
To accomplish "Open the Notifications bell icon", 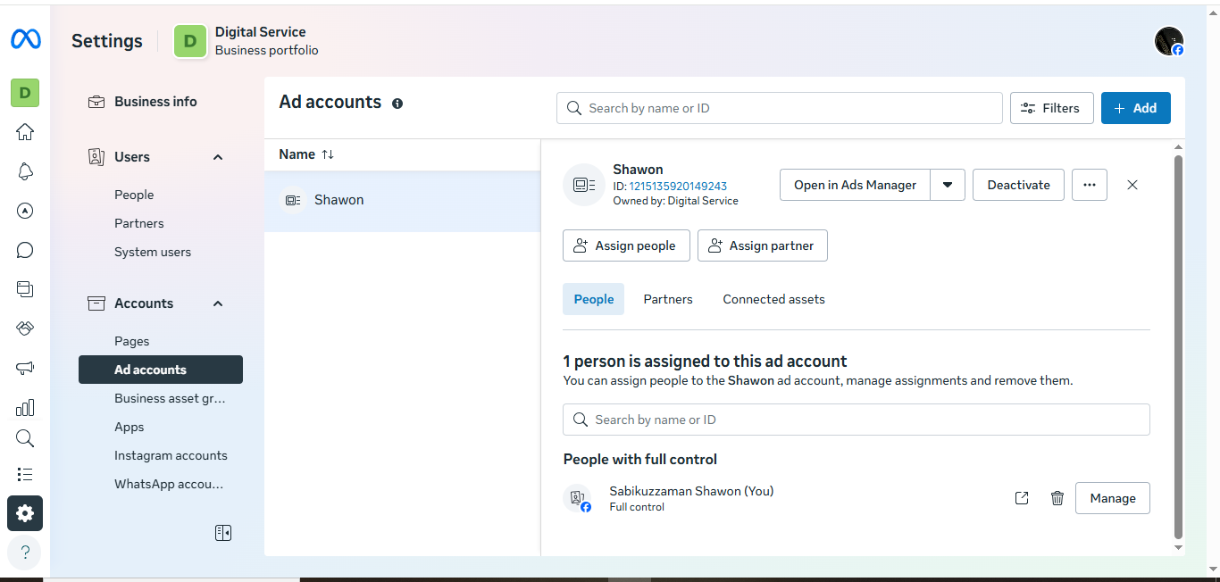I will pos(25,171).
